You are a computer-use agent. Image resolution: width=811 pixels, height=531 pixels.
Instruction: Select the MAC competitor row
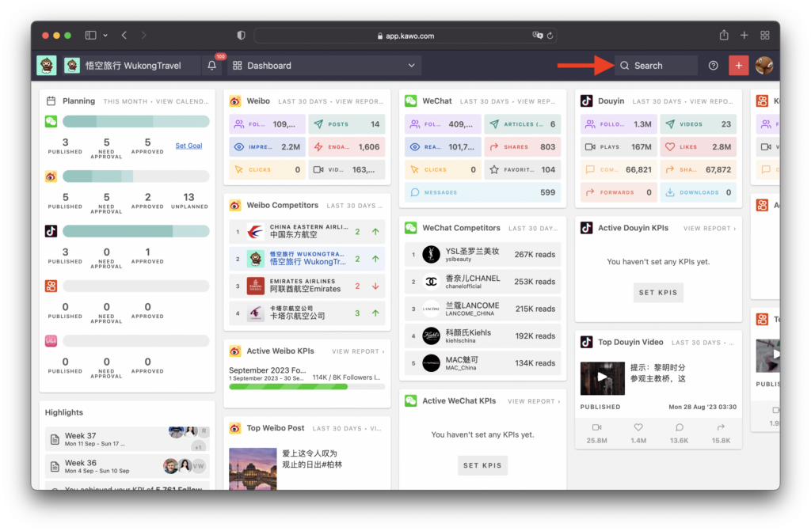[482, 363]
